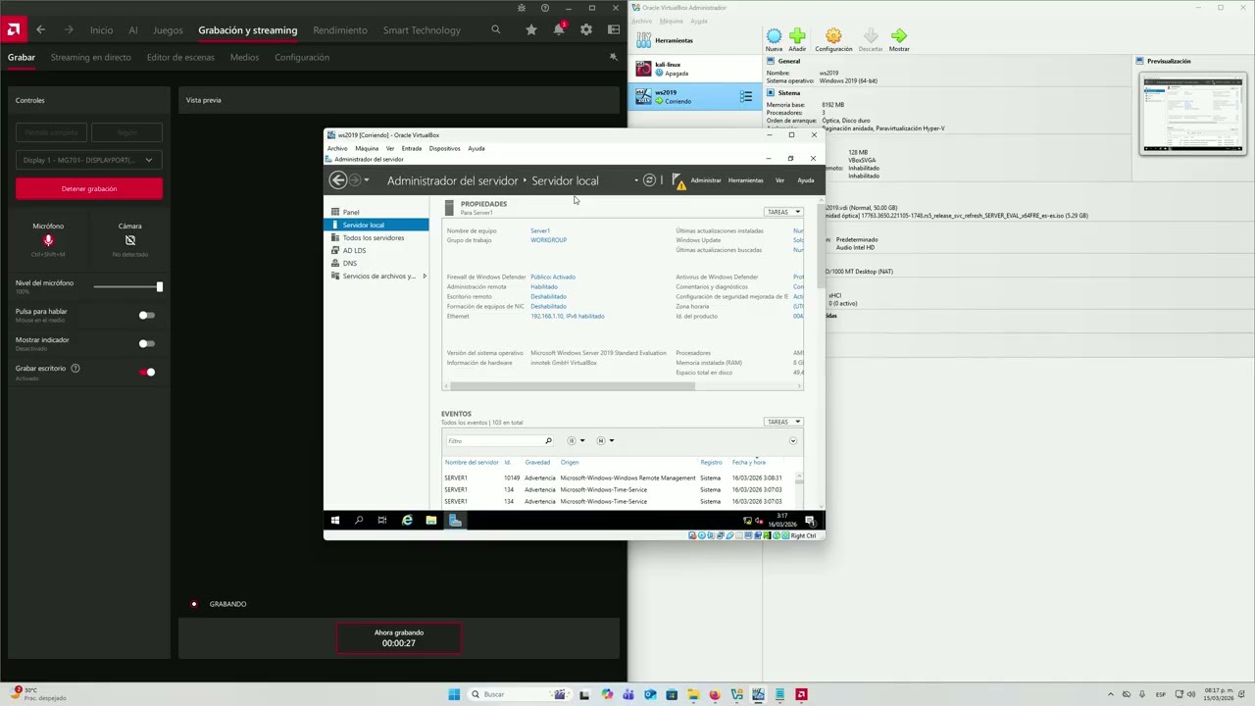Open AMD settings gear icon
Viewport: 1255px width, 706px height.
(586, 29)
